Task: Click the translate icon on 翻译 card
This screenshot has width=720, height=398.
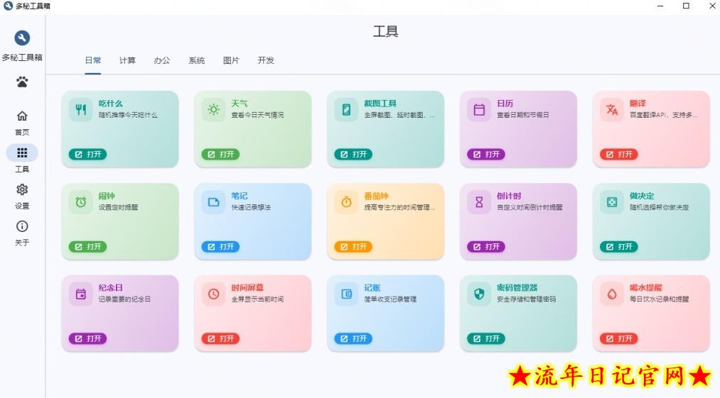Action: tap(612, 109)
